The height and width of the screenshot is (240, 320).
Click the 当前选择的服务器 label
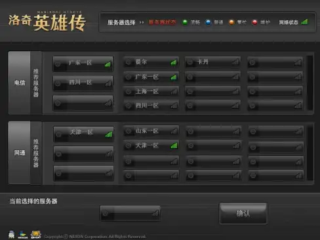pos(33,201)
